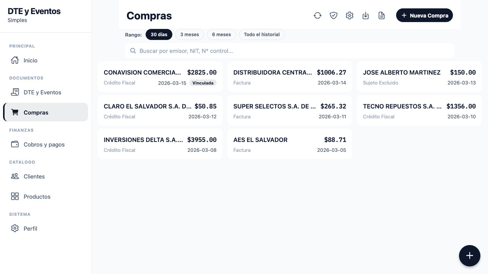The width and height of the screenshot is (488, 274).
Task: Open CLARO EL SALVADOR purchase card
Action: tap(160, 110)
